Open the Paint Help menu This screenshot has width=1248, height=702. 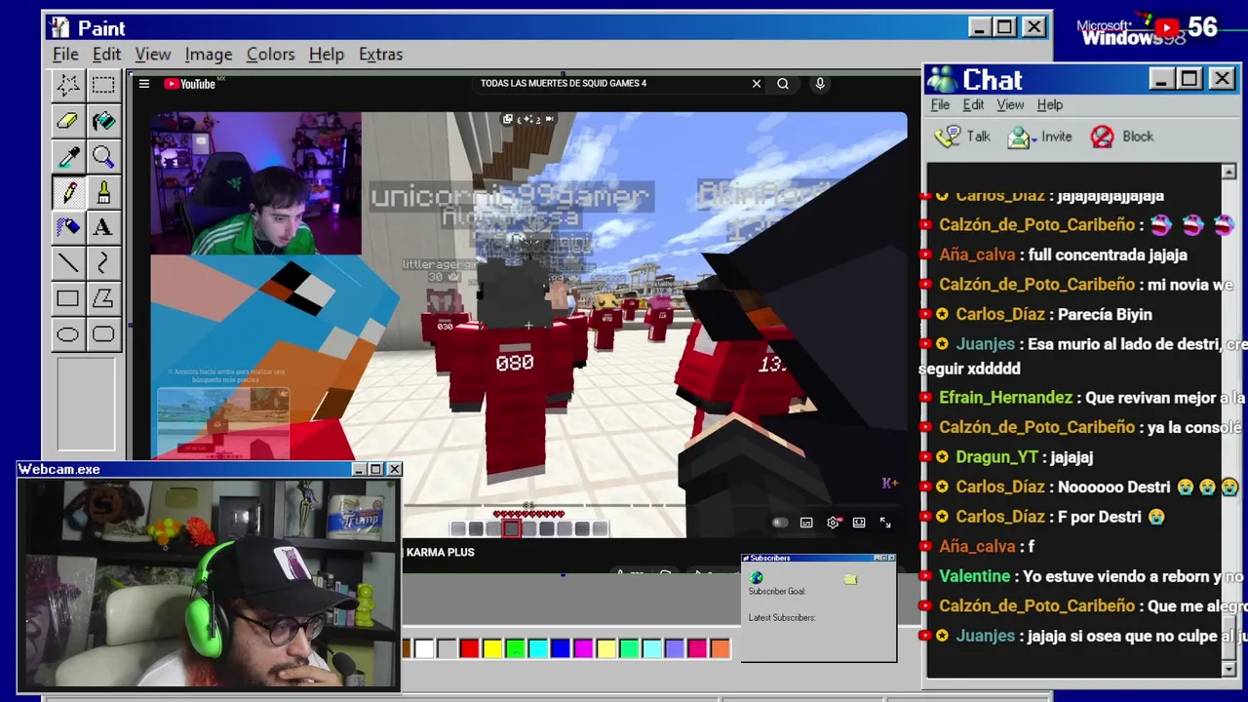[327, 55]
